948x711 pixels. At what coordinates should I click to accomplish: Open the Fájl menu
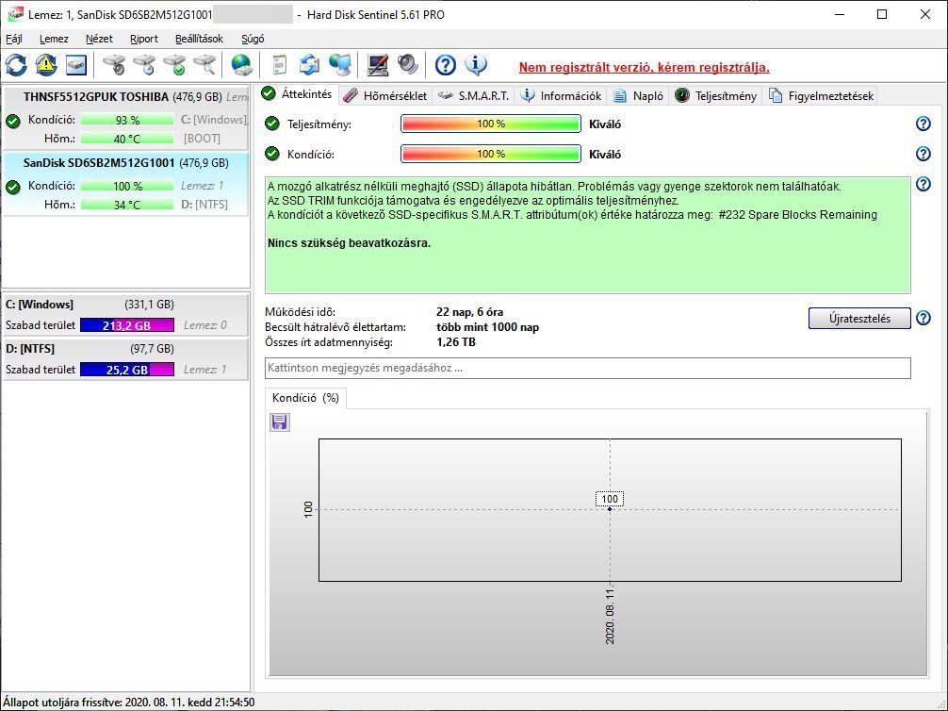tap(14, 39)
